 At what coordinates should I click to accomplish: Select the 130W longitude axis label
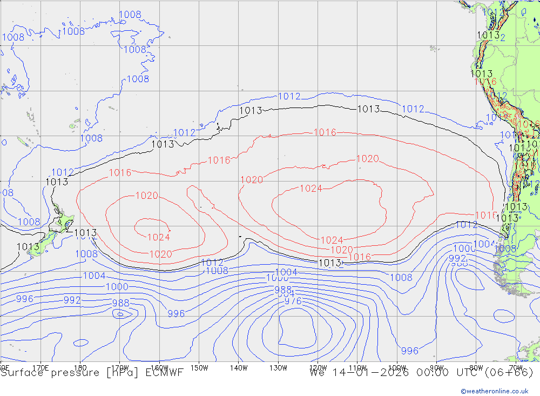[x=278, y=368]
